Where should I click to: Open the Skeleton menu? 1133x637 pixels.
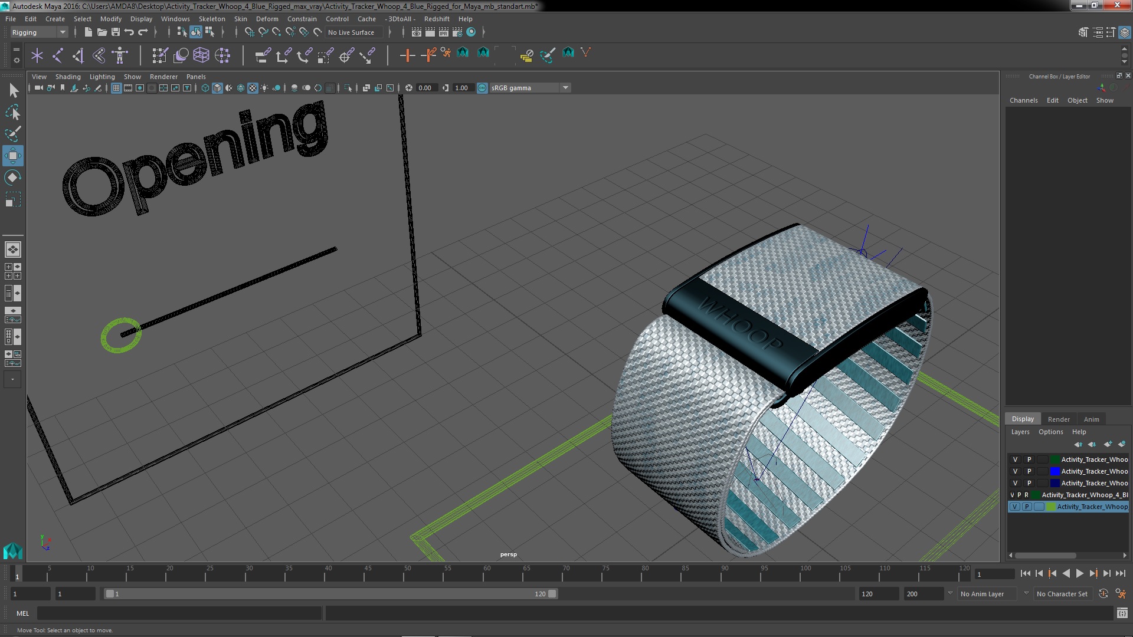(211, 19)
